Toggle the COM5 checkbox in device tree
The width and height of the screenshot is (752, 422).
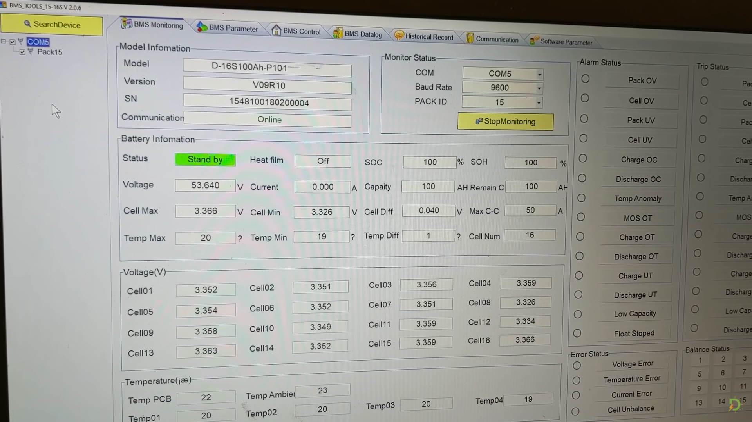click(x=13, y=41)
